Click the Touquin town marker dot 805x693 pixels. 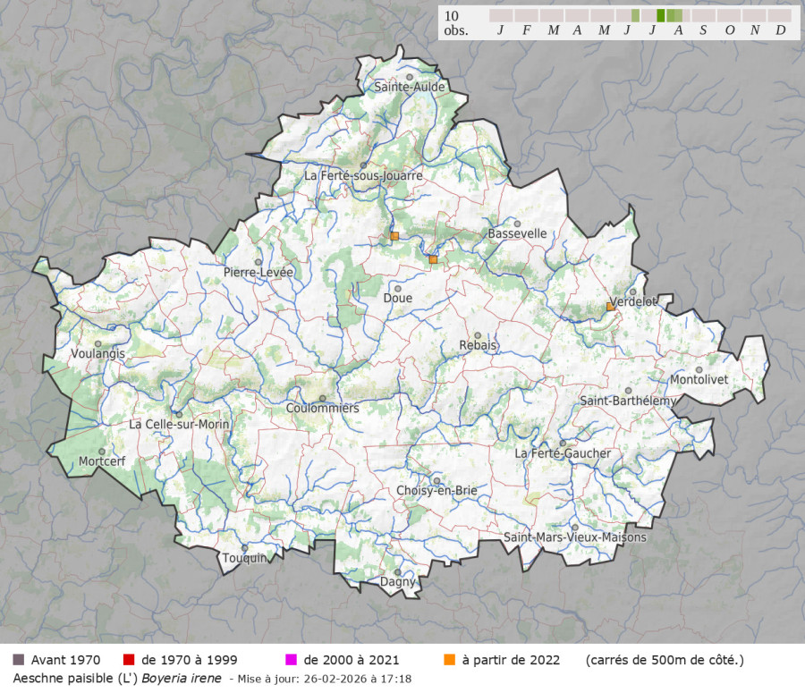pyautogui.click(x=244, y=548)
